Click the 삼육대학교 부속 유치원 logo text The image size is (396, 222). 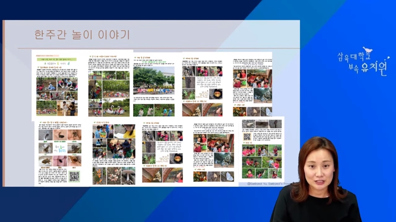362,64
